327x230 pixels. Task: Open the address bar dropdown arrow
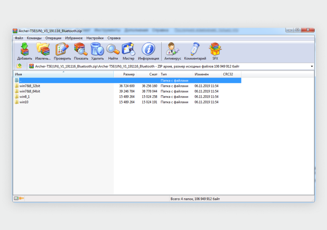tap(312, 66)
